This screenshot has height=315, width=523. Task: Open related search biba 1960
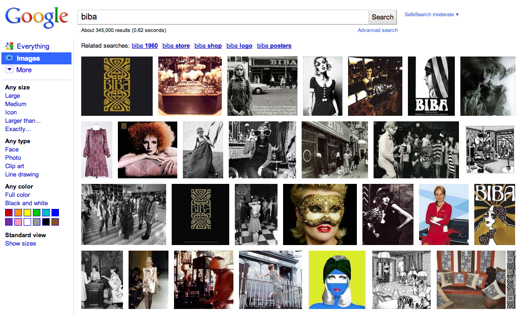pyautogui.click(x=145, y=45)
